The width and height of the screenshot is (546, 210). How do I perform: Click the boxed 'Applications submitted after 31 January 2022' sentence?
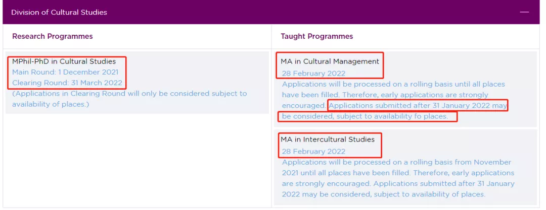[x=418, y=106]
